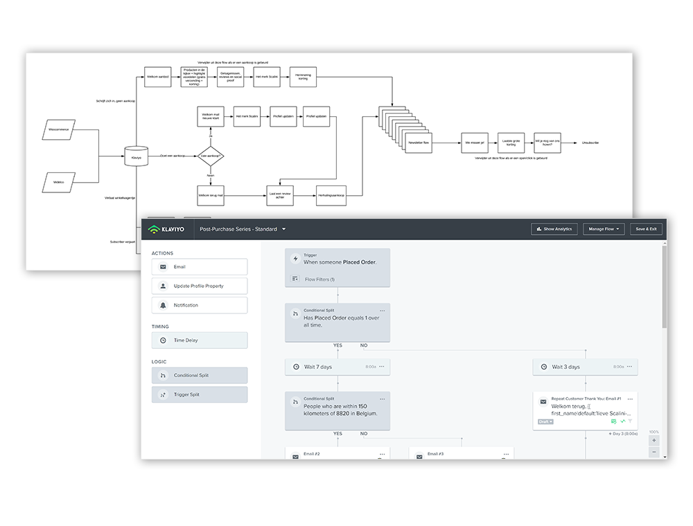The height and width of the screenshot is (526, 693).
Task: Open the options menu on the Wait 7 days card
Action: point(382,367)
